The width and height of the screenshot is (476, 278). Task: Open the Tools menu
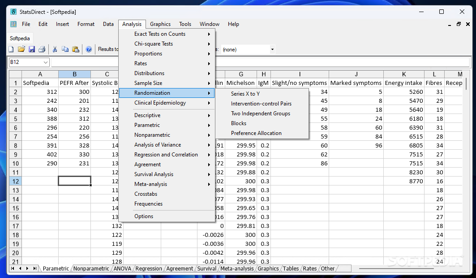pyautogui.click(x=185, y=24)
